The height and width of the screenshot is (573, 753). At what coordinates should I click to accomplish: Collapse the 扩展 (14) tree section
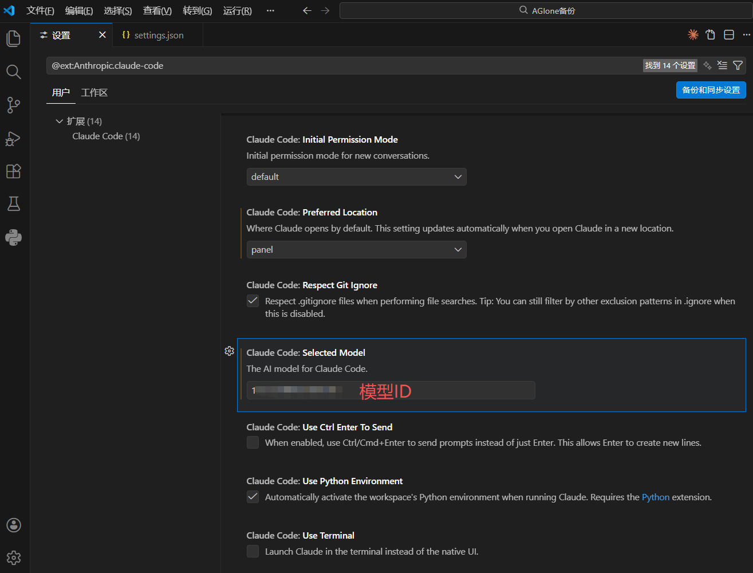[x=59, y=121]
